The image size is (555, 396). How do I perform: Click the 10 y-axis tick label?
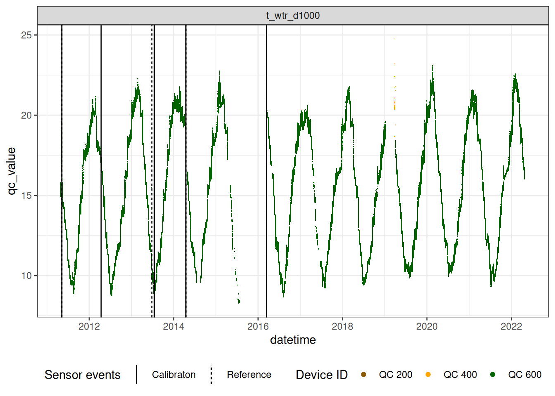pos(26,276)
